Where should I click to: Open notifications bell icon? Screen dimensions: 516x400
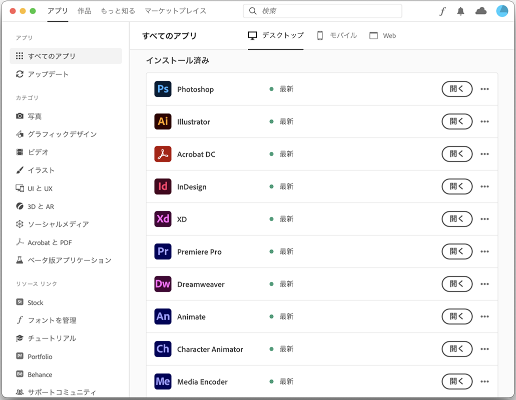pyautogui.click(x=461, y=11)
